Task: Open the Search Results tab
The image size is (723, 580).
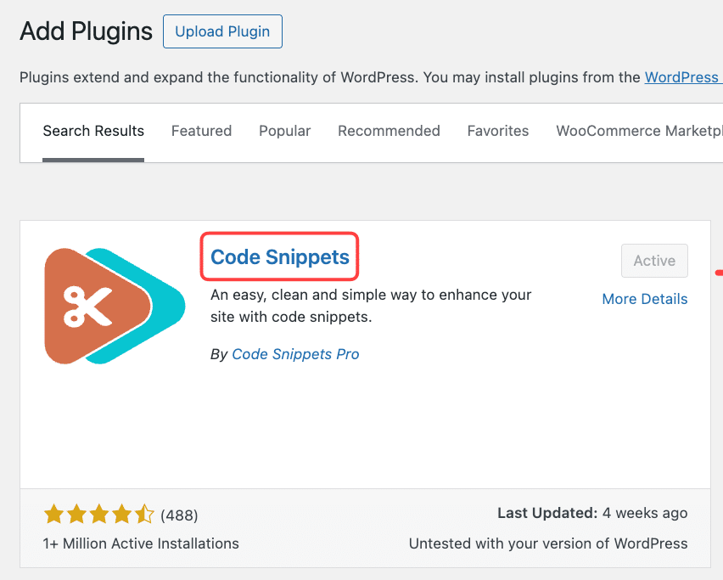Action: 93,131
